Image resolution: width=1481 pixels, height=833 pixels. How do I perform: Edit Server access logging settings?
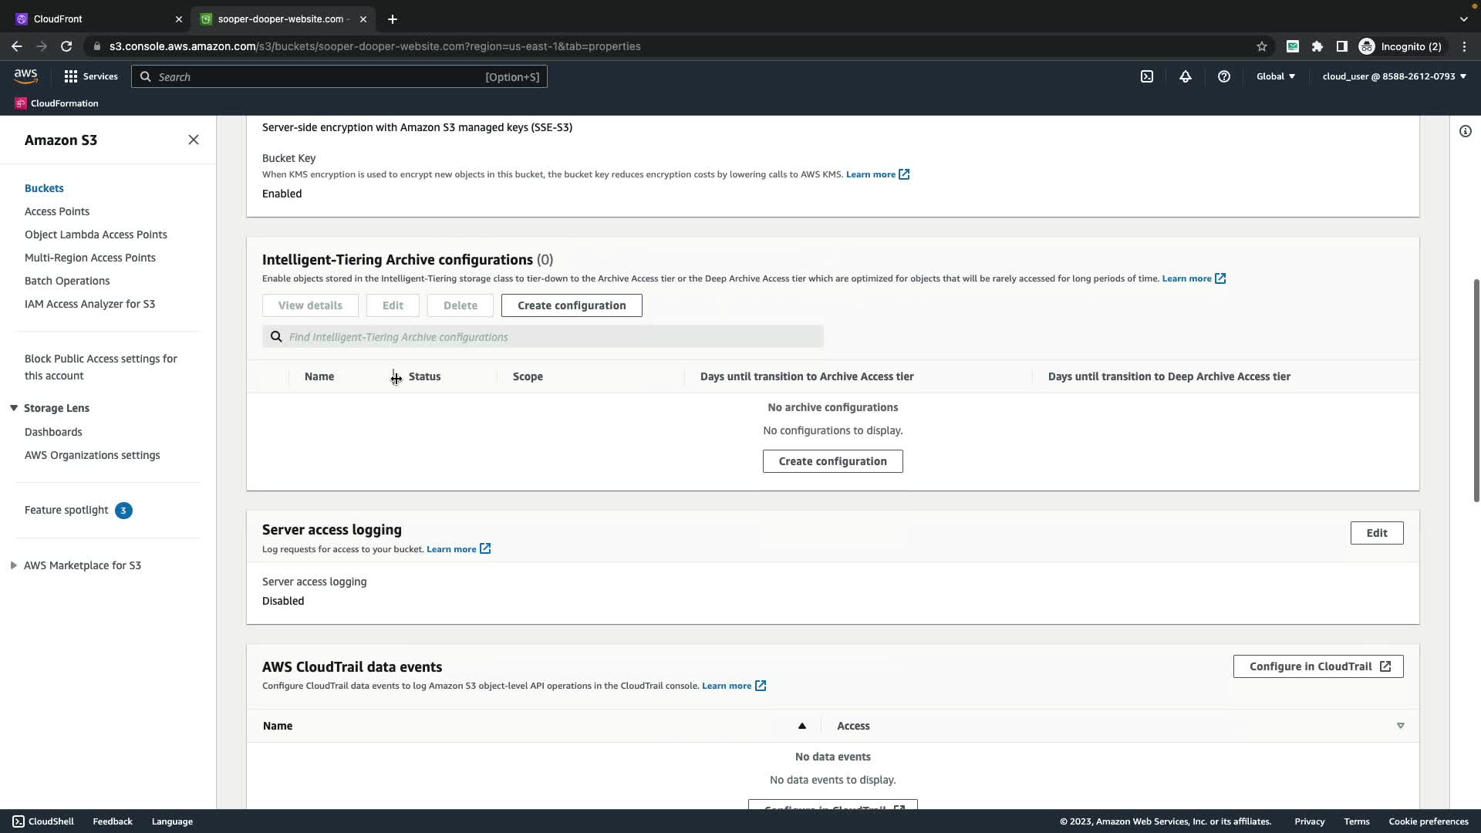(x=1376, y=533)
